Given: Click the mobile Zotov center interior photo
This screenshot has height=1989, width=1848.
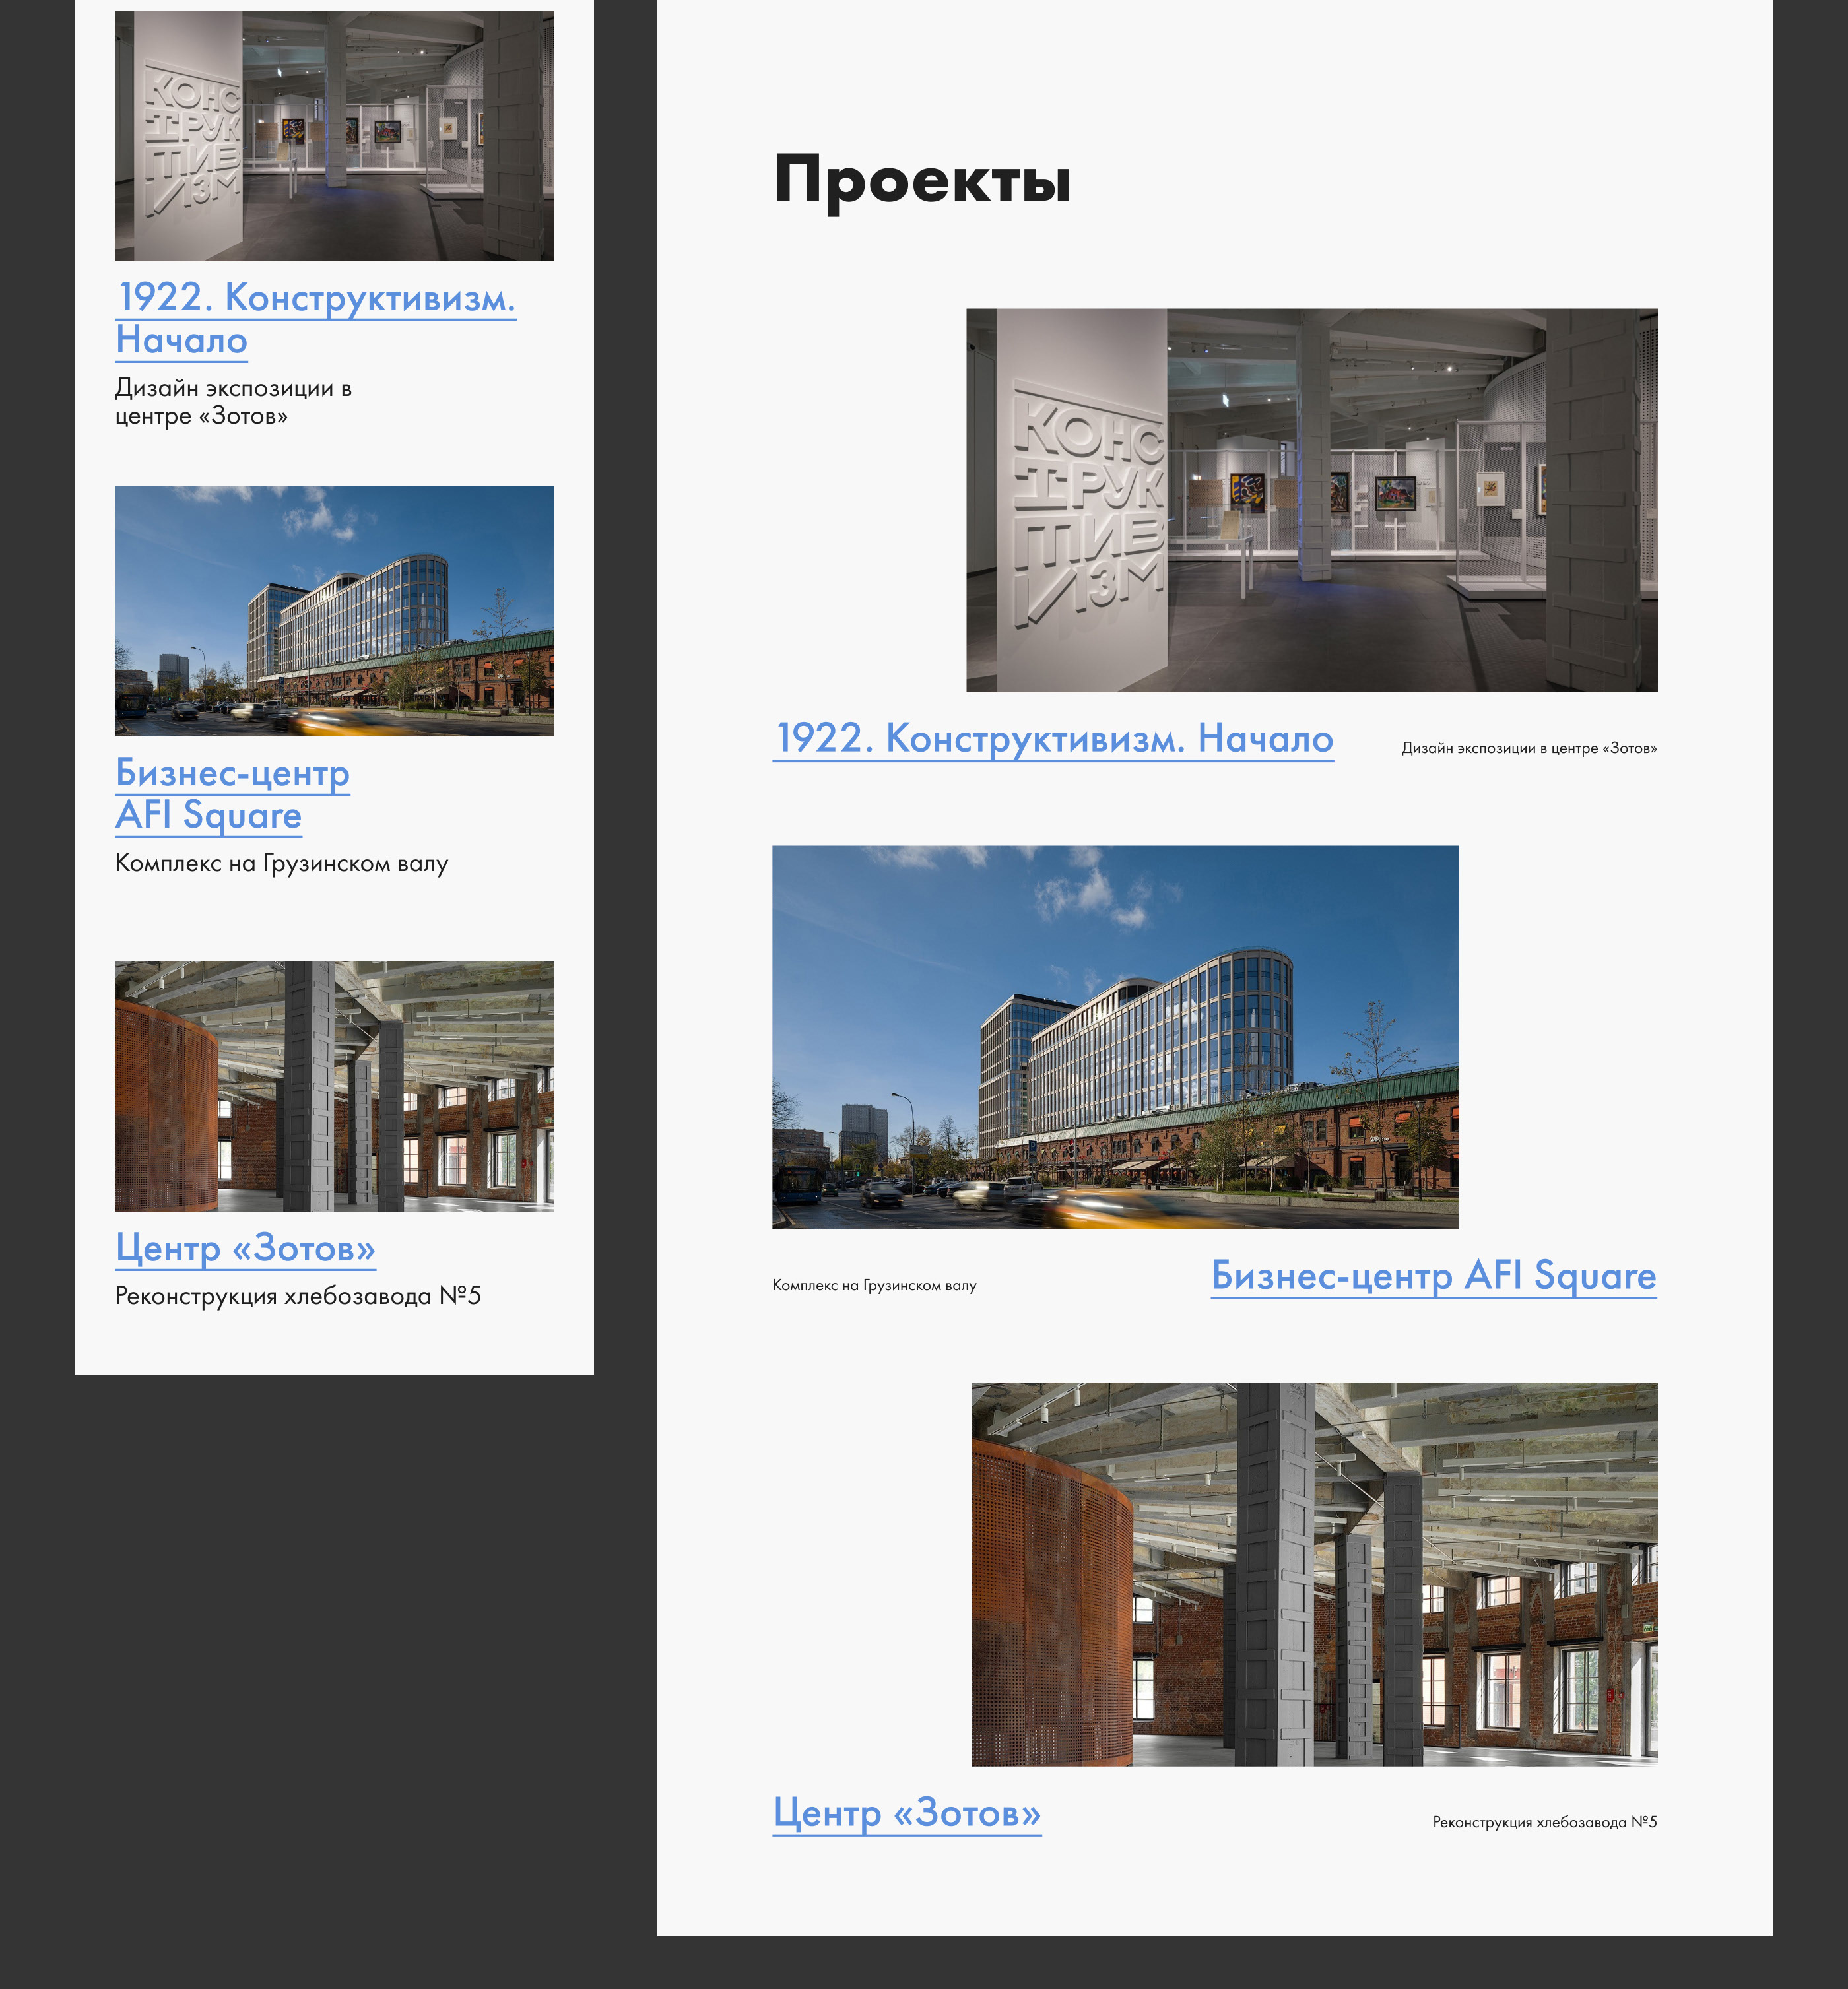Looking at the screenshot, I should click(x=334, y=1086).
